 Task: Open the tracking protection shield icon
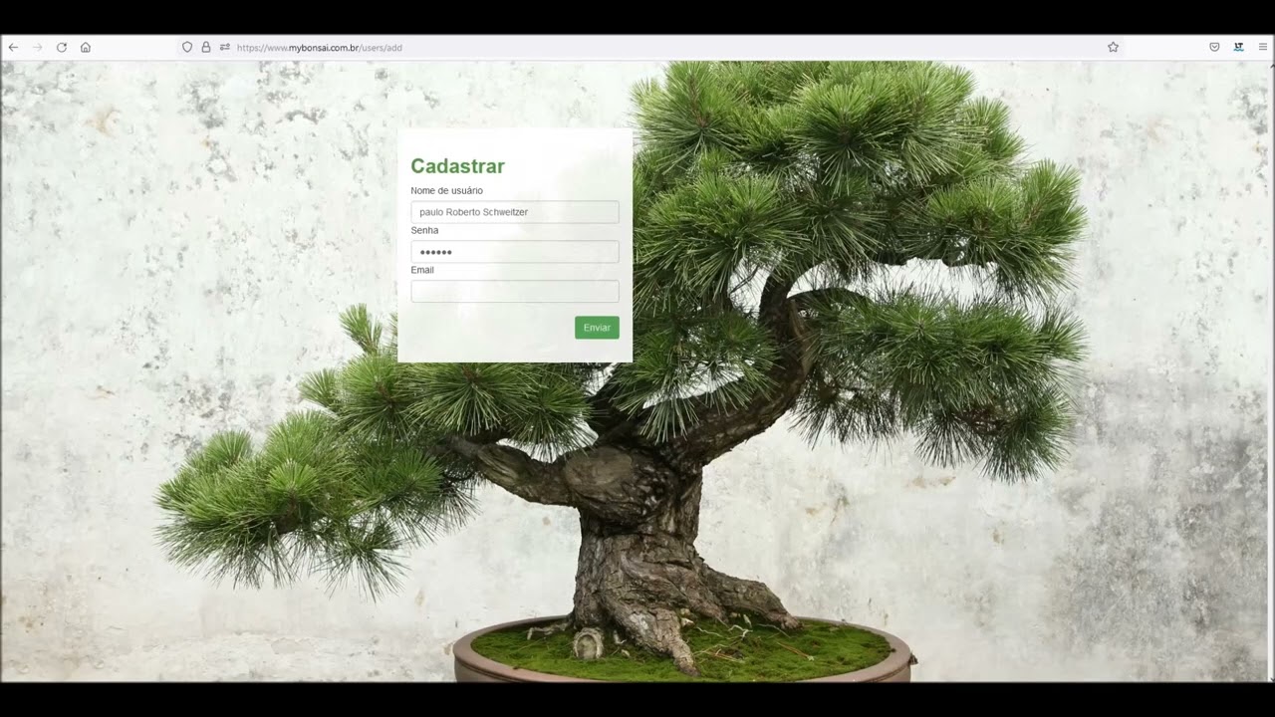click(186, 47)
